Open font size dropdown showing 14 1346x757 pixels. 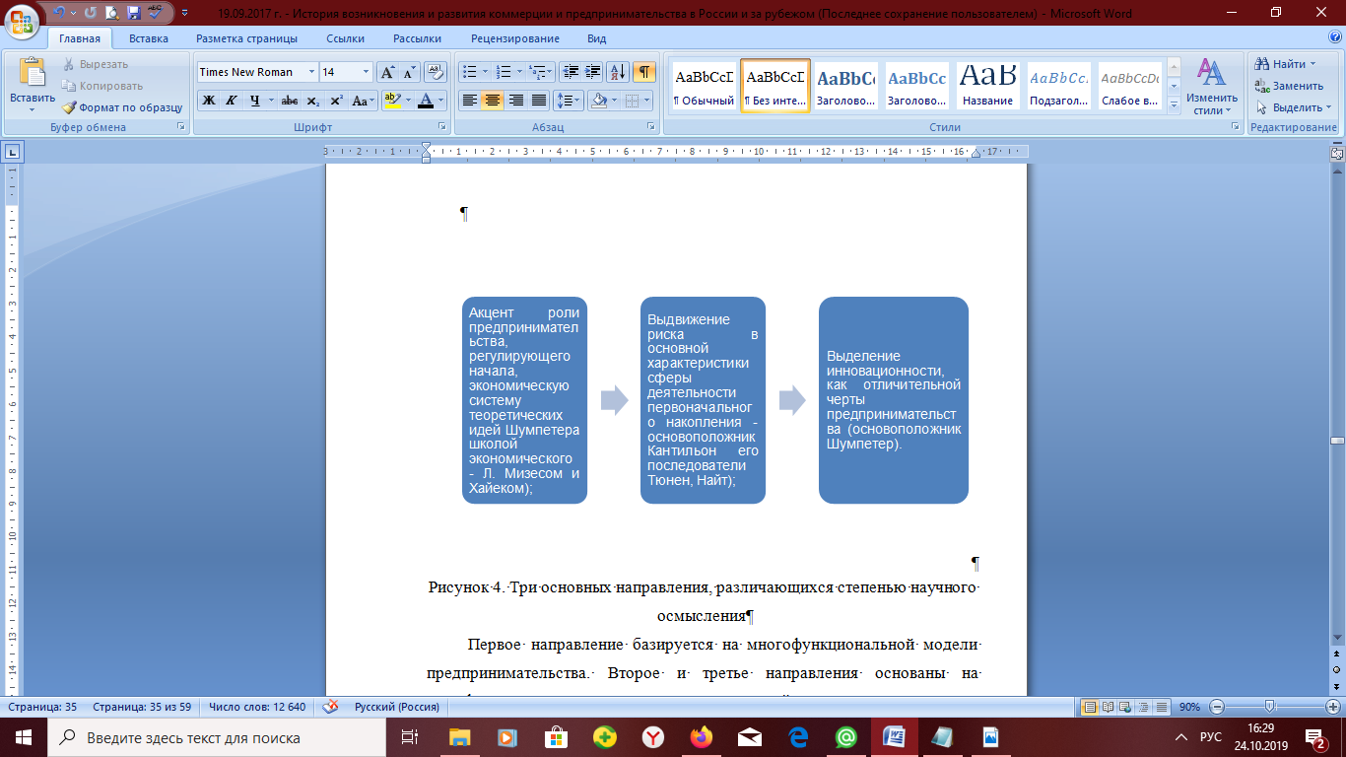coord(367,72)
